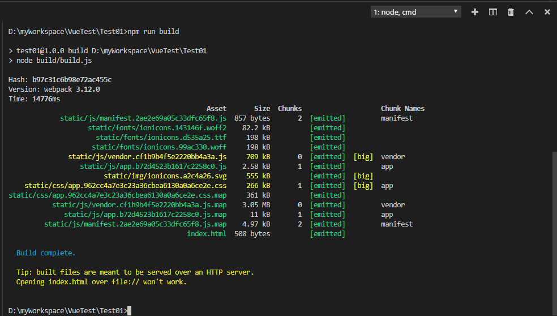
Task: Maximize the panel with the up chevron
Action: pos(529,12)
